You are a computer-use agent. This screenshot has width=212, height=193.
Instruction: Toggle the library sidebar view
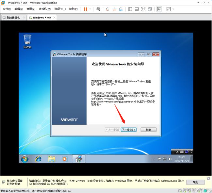130,9
